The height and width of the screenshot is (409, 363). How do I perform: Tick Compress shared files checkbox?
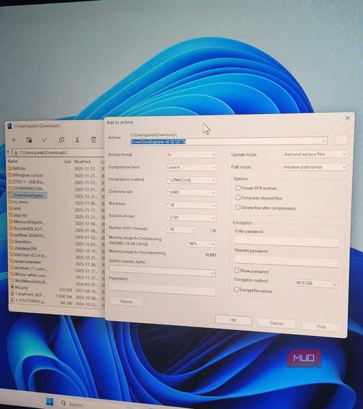pyautogui.click(x=237, y=198)
